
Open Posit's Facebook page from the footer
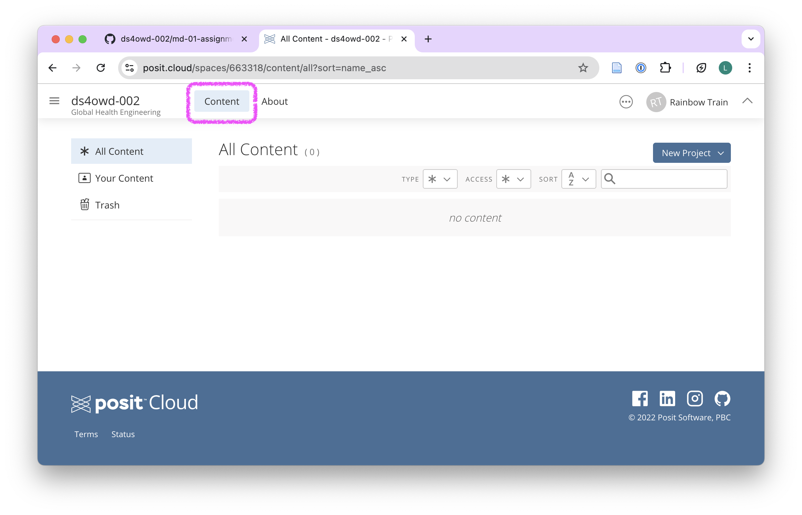(x=640, y=399)
